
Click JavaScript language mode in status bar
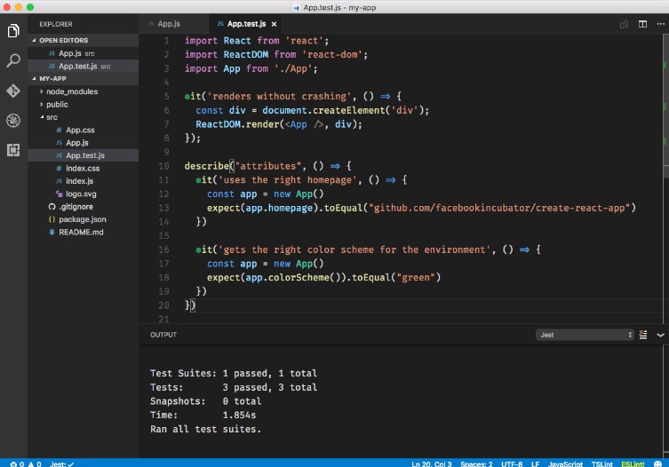point(565,463)
